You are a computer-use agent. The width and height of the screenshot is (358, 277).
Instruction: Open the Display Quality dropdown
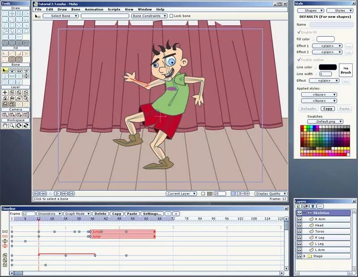pyautogui.click(x=271, y=194)
